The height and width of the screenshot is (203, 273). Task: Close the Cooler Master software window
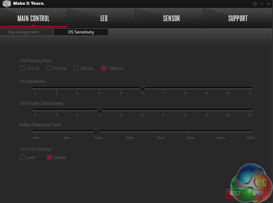click(x=269, y=4)
